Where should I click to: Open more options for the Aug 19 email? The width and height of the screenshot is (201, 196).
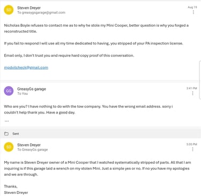pyautogui.click(x=193, y=12)
